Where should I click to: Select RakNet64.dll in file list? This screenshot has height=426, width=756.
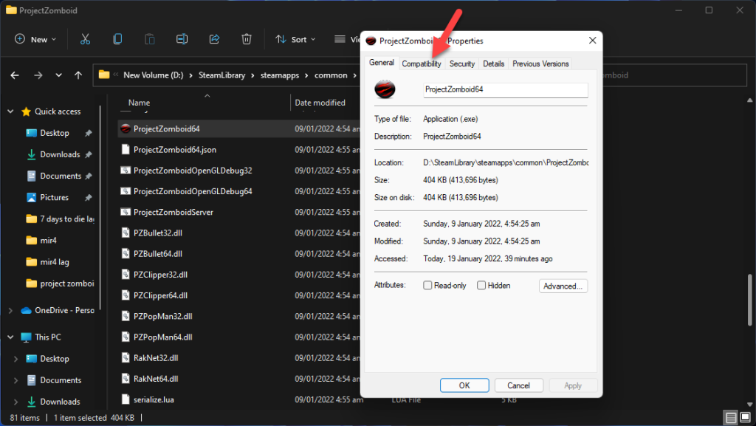156,379
